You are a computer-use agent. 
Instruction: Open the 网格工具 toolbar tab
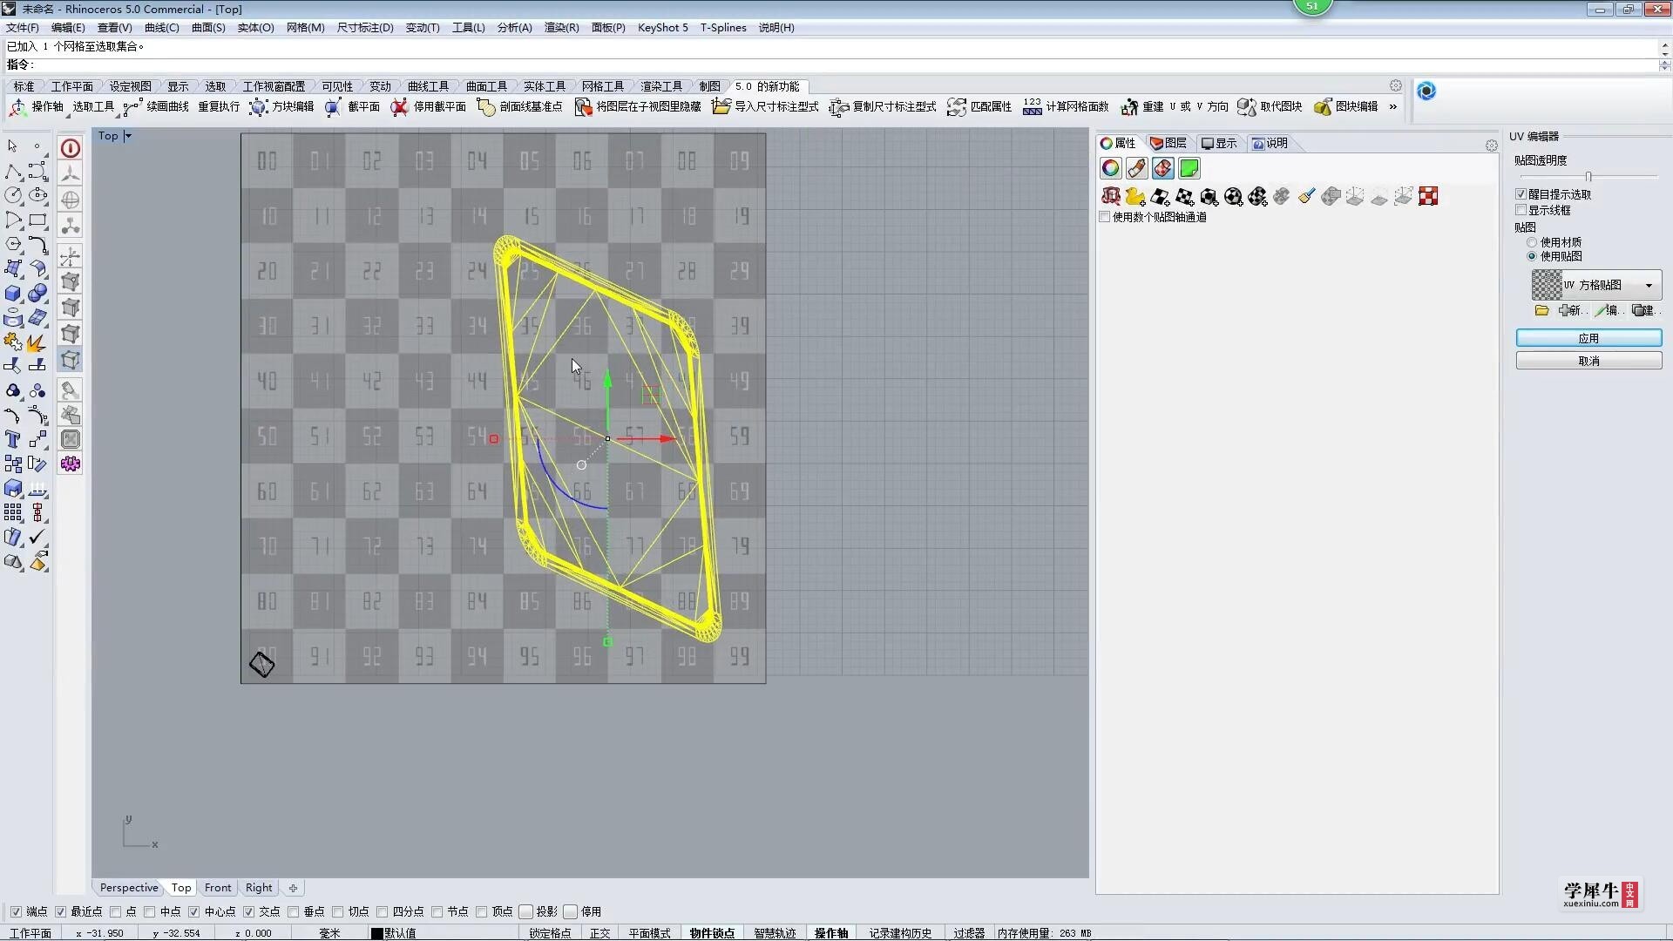click(603, 86)
